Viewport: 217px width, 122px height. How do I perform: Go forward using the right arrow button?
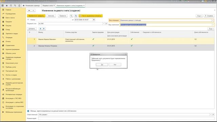(x=33, y=11)
